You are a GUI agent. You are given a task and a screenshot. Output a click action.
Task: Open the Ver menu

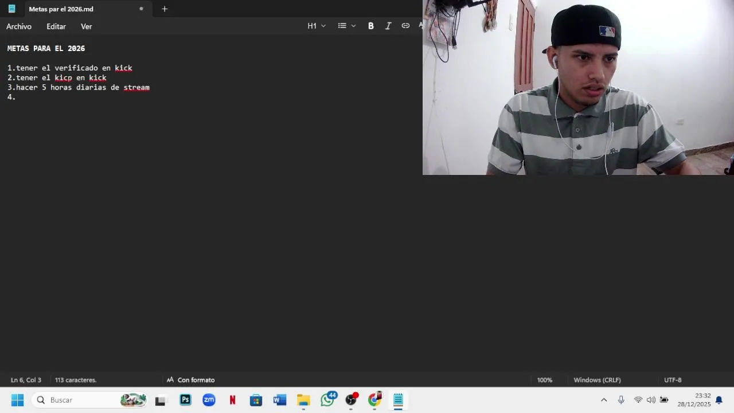87,26
